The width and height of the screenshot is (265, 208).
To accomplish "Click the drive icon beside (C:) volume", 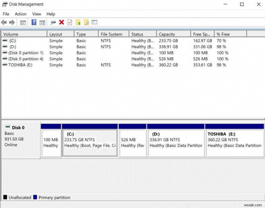I will tap(5, 40).
